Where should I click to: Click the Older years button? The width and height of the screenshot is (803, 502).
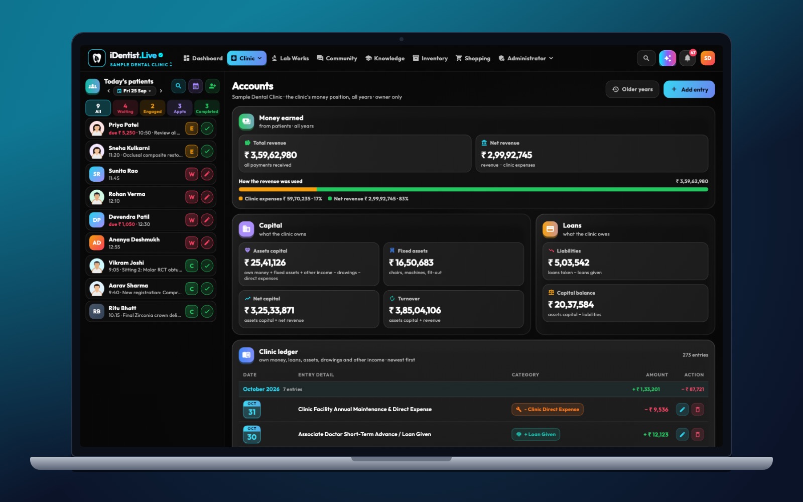coord(632,89)
